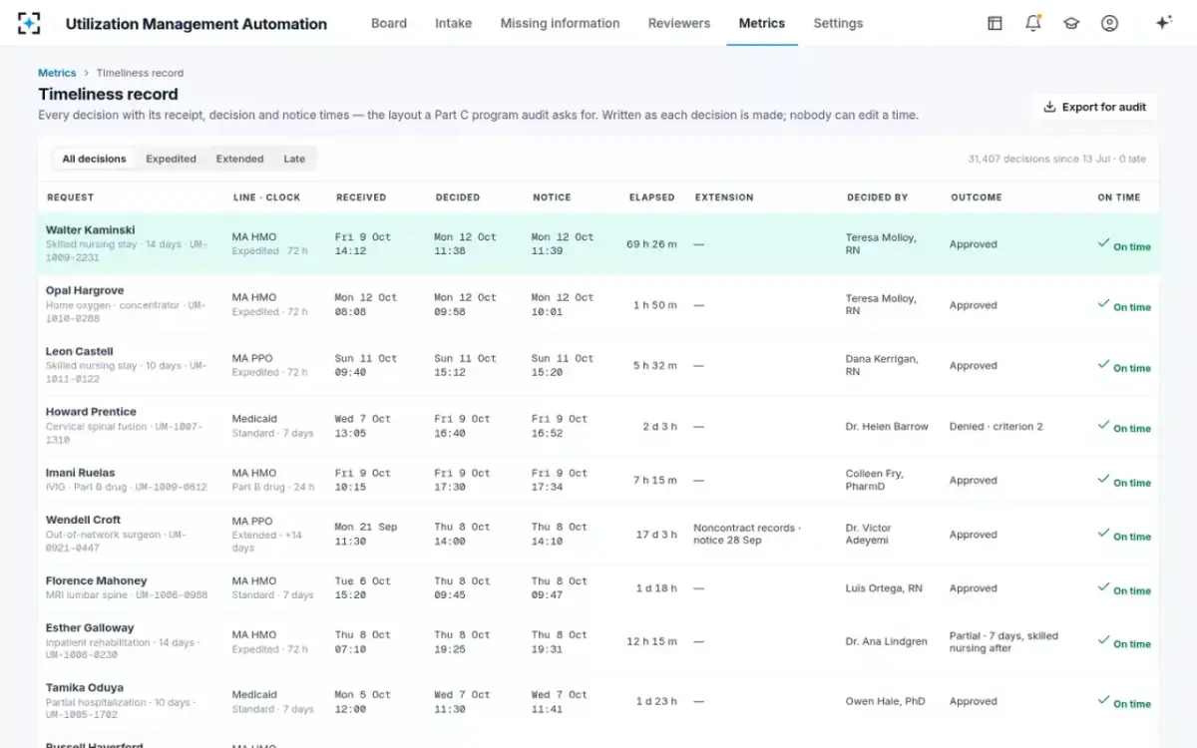Click the Request column header
Image resolution: width=1197 pixels, height=748 pixels.
pos(71,197)
